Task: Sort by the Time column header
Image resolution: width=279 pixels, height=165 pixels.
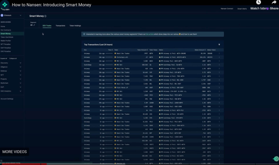Action: 110,50
